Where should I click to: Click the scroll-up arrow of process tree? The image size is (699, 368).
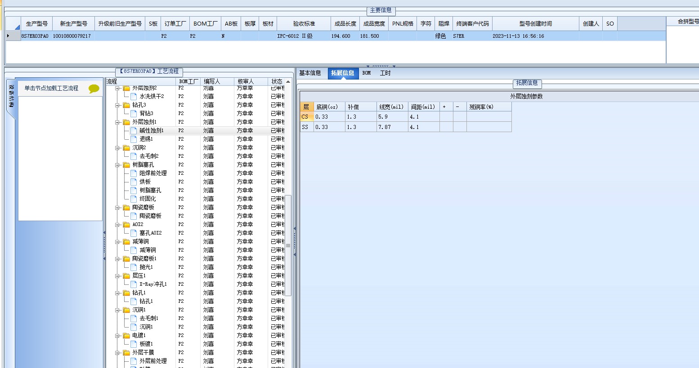pyautogui.click(x=288, y=81)
